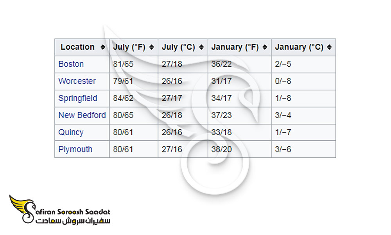The width and height of the screenshot is (391, 235).
Task: Follow the Quincy link
Action: 71,132
